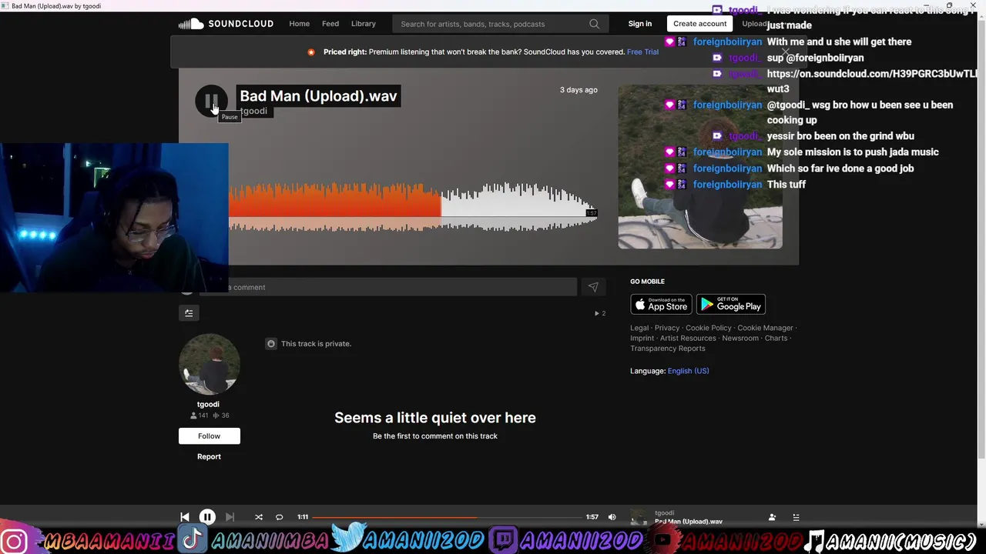Open the Legal footer link
The height and width of the screenshot is (554, 986).
(639, 328)
